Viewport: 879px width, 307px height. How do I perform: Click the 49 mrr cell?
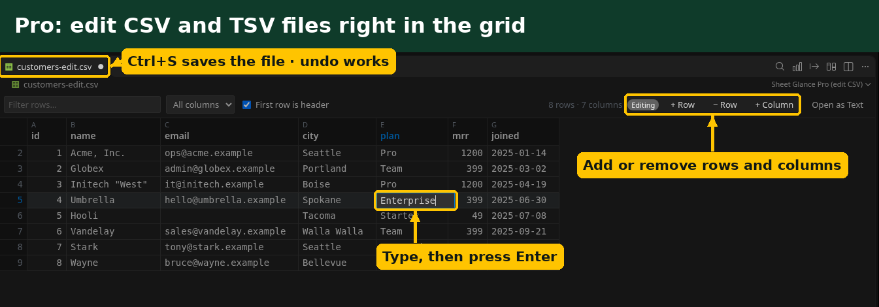click(467, 216)
